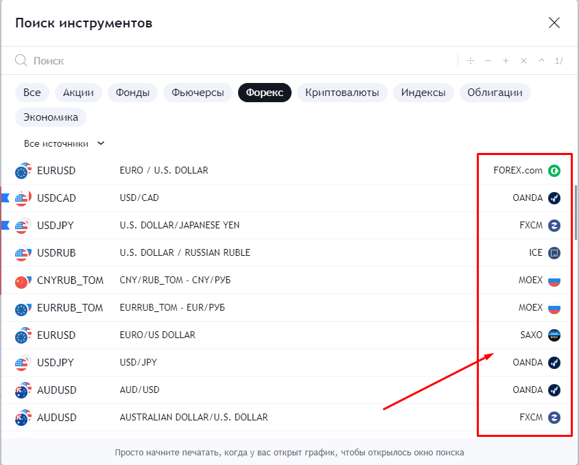
Task: Click the SAXO bank logo
Action: 554,335
